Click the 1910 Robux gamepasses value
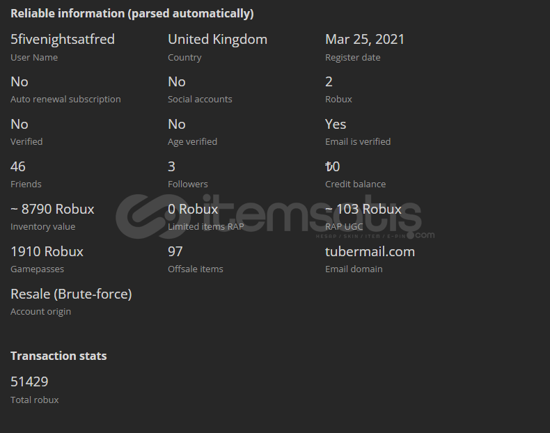550x433 pixels. coord(47,251)
